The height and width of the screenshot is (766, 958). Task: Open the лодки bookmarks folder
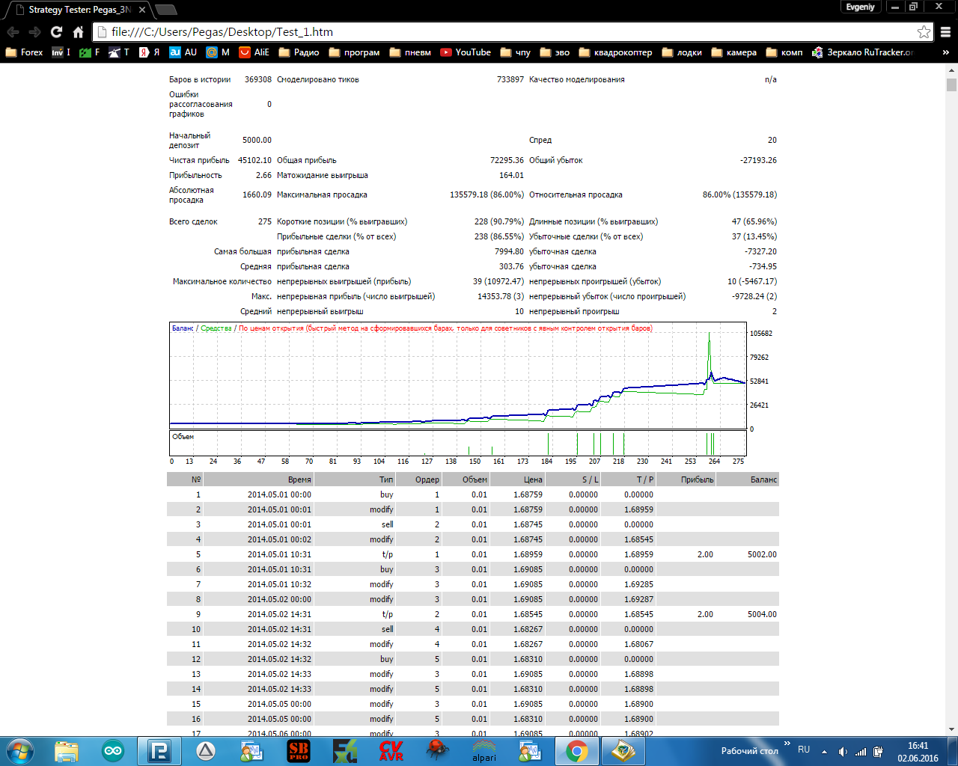(682, 52)
